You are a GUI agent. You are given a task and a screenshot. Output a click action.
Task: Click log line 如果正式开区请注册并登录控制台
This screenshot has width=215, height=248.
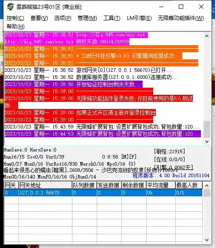(80, 112)
